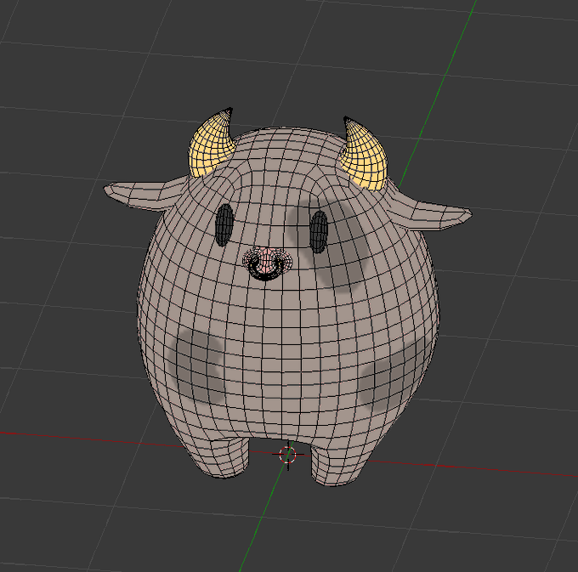Select the yellow horn on the left side
The width and height of the screenshot is (578, 572).
pos(211,145)
